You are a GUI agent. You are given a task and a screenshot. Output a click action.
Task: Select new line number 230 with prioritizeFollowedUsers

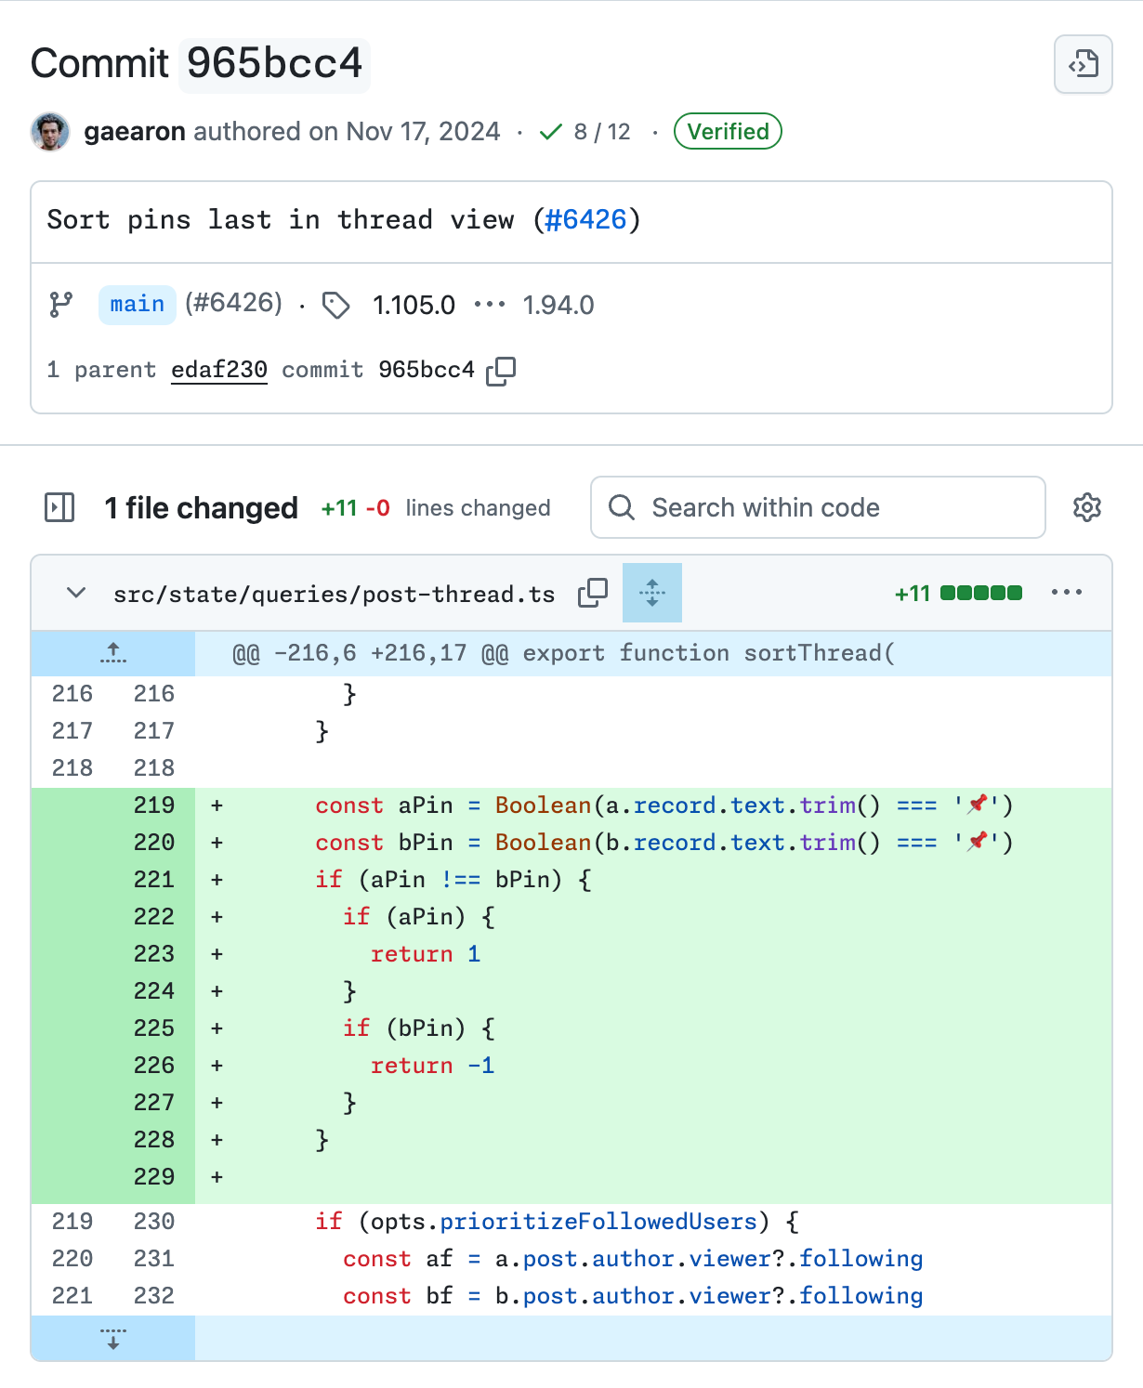(154, 1222)
